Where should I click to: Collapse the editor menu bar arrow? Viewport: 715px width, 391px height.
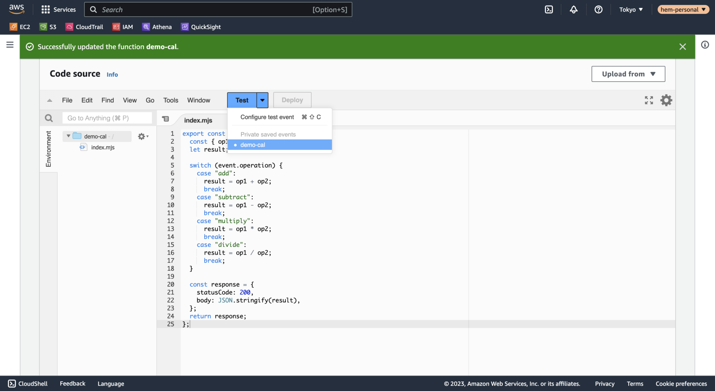coord(50,100)
